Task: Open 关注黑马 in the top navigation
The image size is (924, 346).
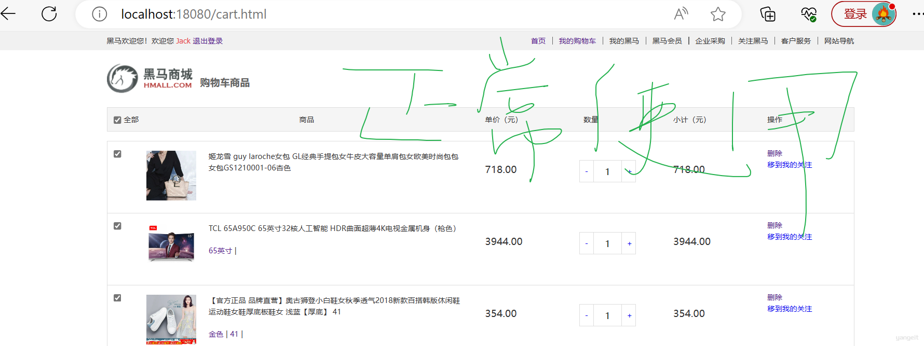Action: [x=753, y=41]
